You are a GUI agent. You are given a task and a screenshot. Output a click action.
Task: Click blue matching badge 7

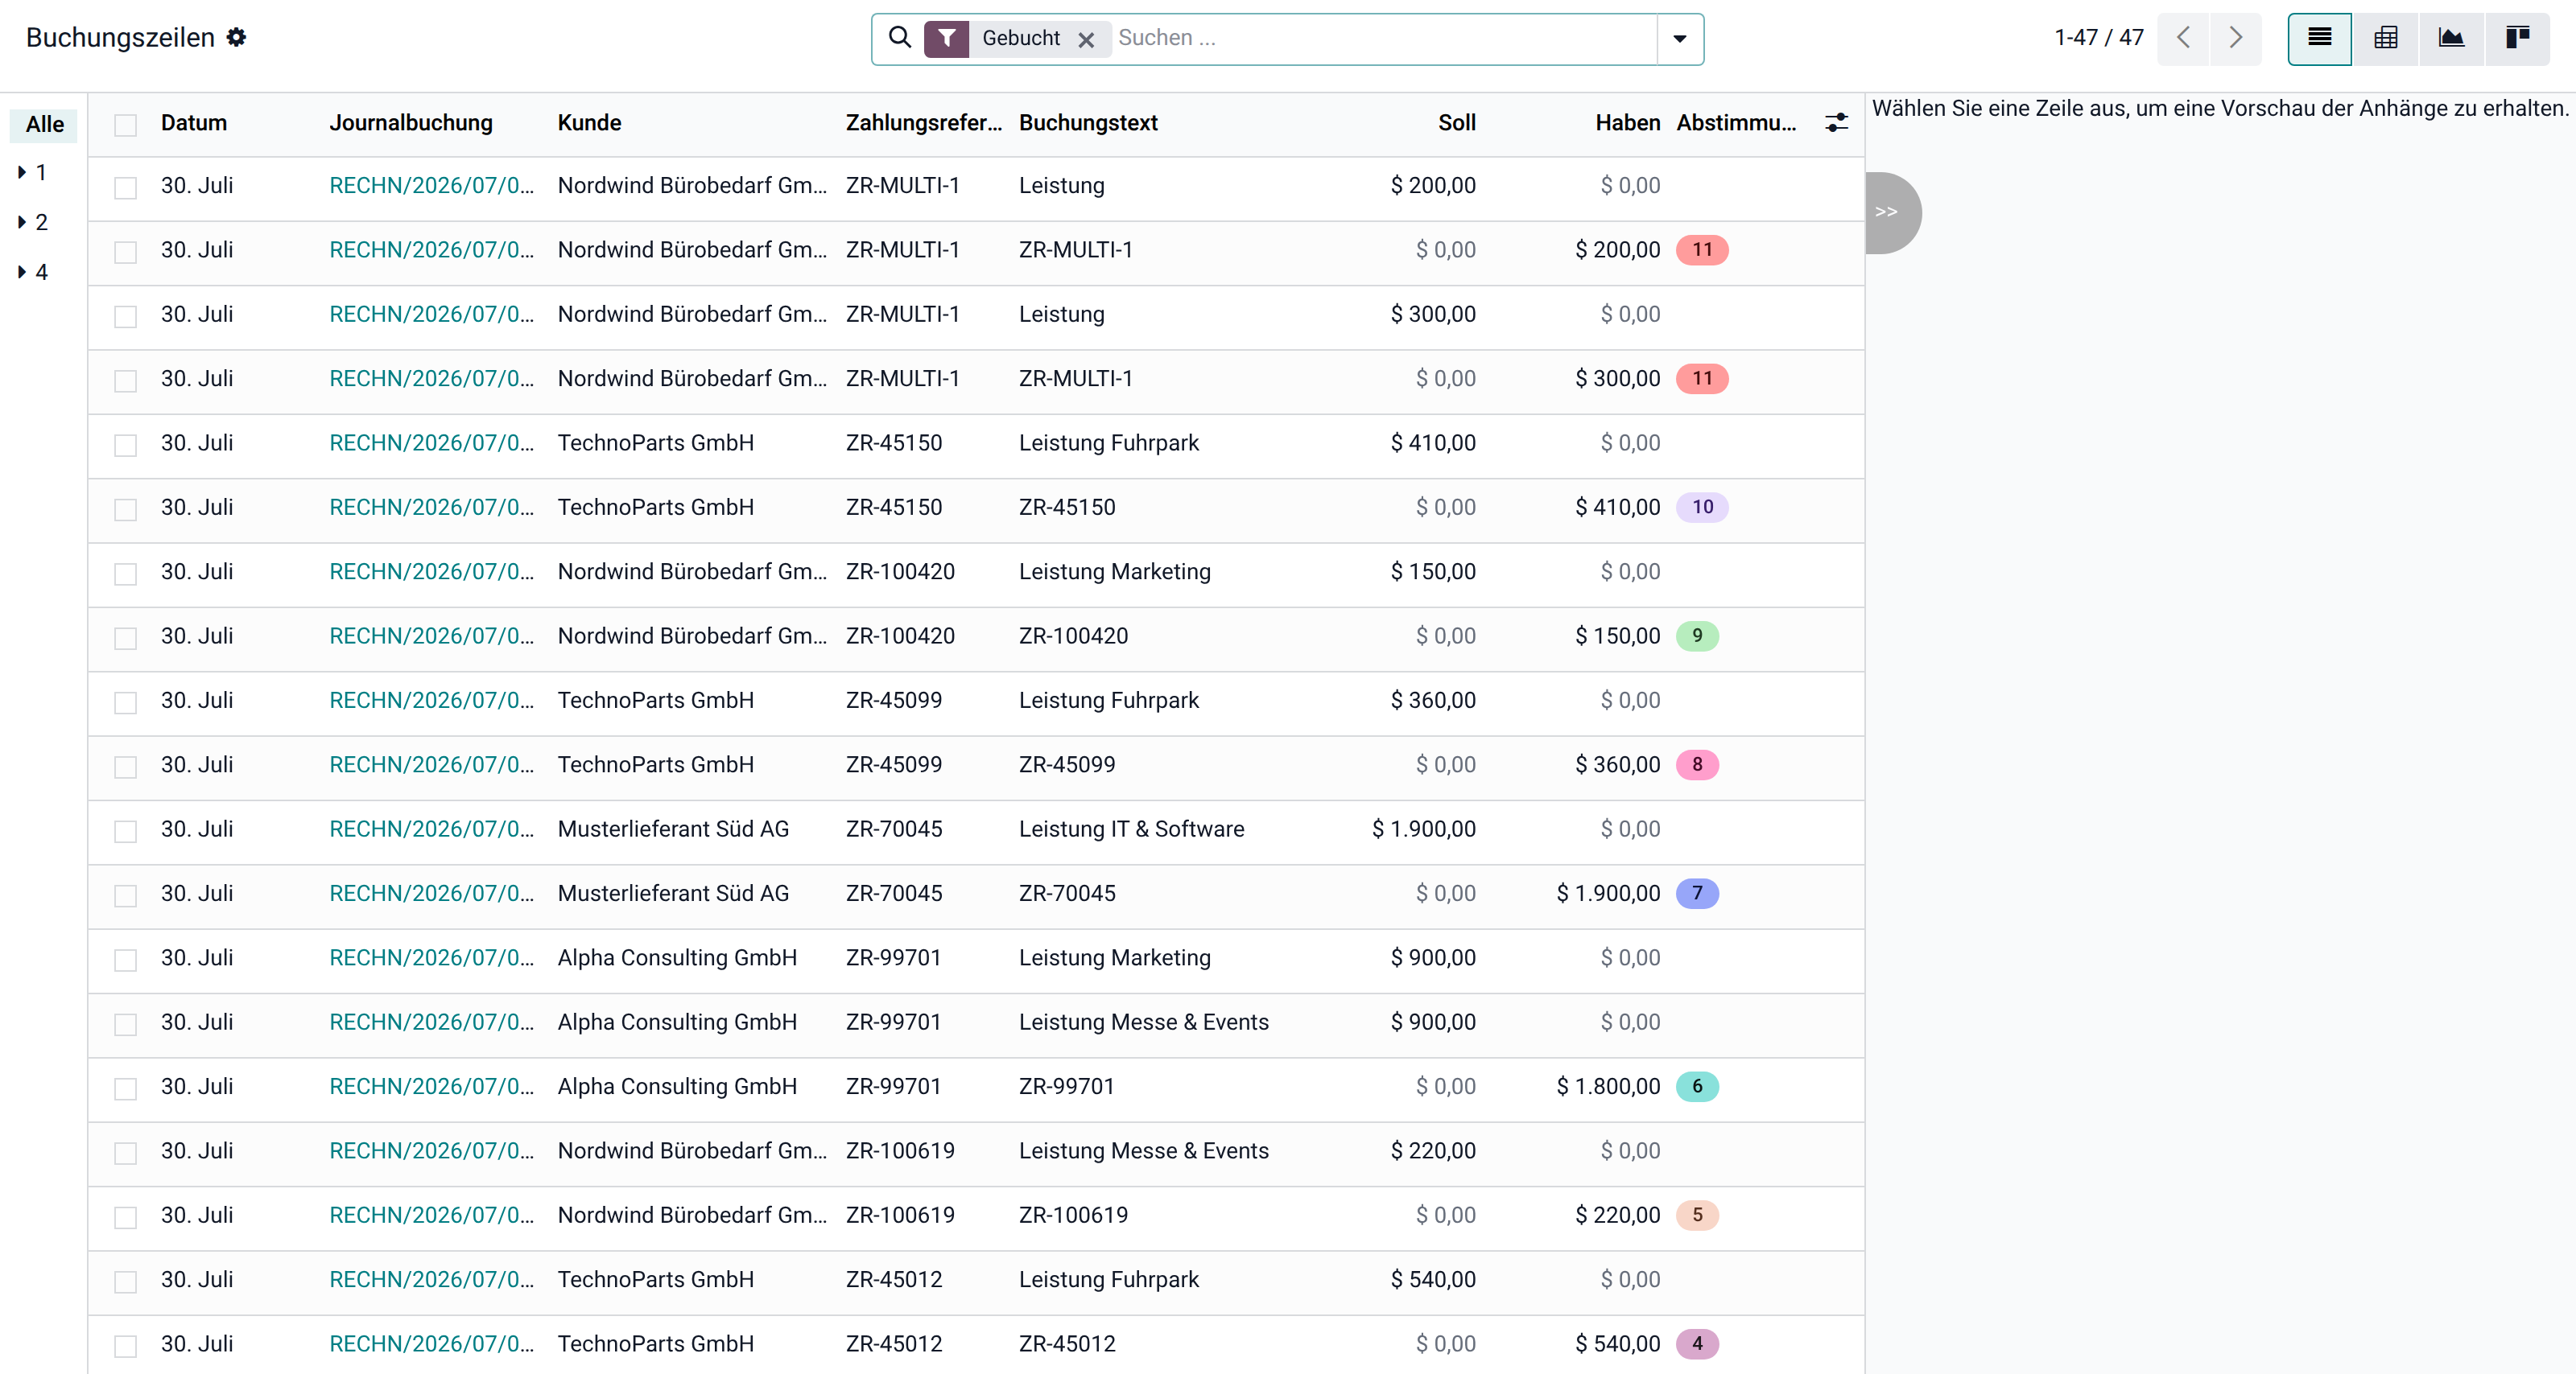[1697, 894]
